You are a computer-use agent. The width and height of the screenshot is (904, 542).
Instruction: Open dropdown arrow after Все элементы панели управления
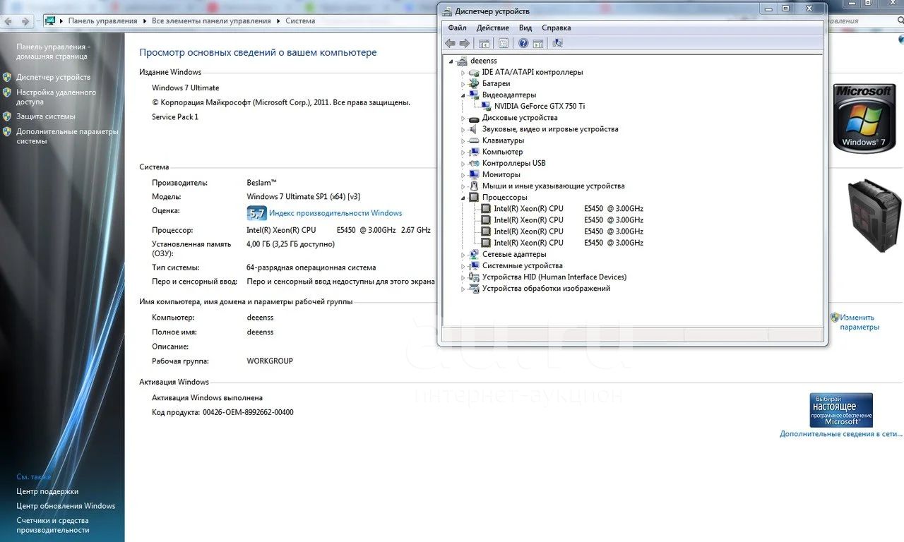coord(278,21)
